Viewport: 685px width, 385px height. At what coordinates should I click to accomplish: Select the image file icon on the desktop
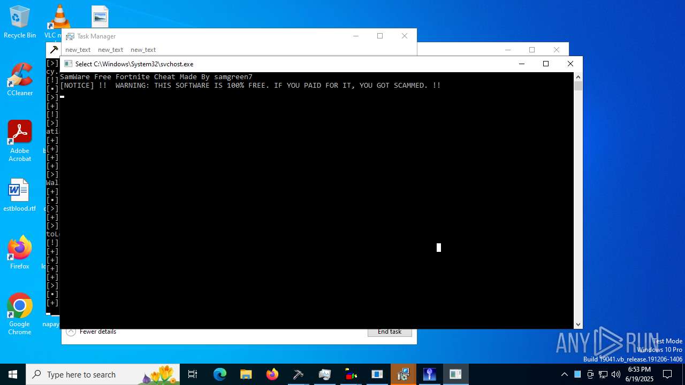[100, 17]
